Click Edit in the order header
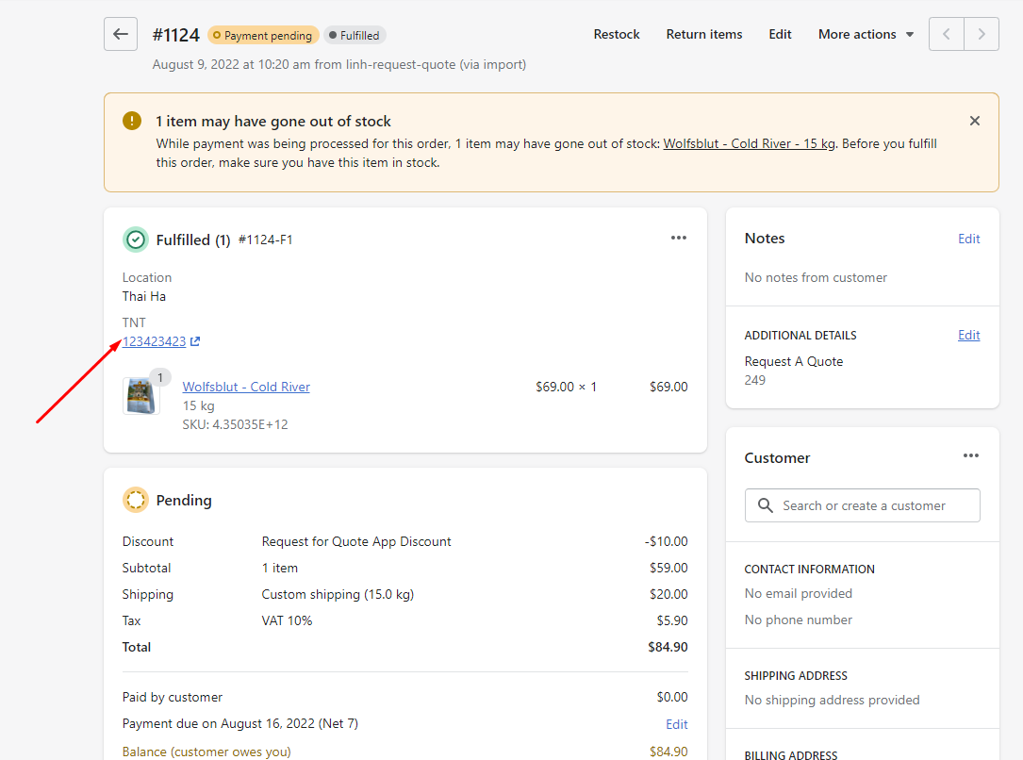The height and width of the screenshot is (760, 1023). coord(780,34)
